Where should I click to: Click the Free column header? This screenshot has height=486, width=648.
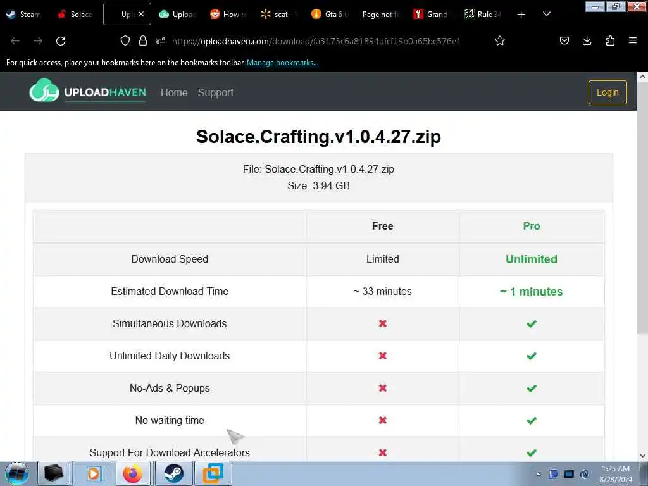tap(383, 226)
